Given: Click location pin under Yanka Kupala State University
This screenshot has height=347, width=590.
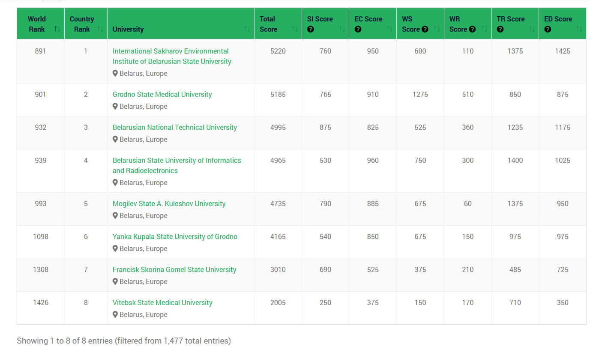Looking at the screenshot, I should tap(115, 248).
